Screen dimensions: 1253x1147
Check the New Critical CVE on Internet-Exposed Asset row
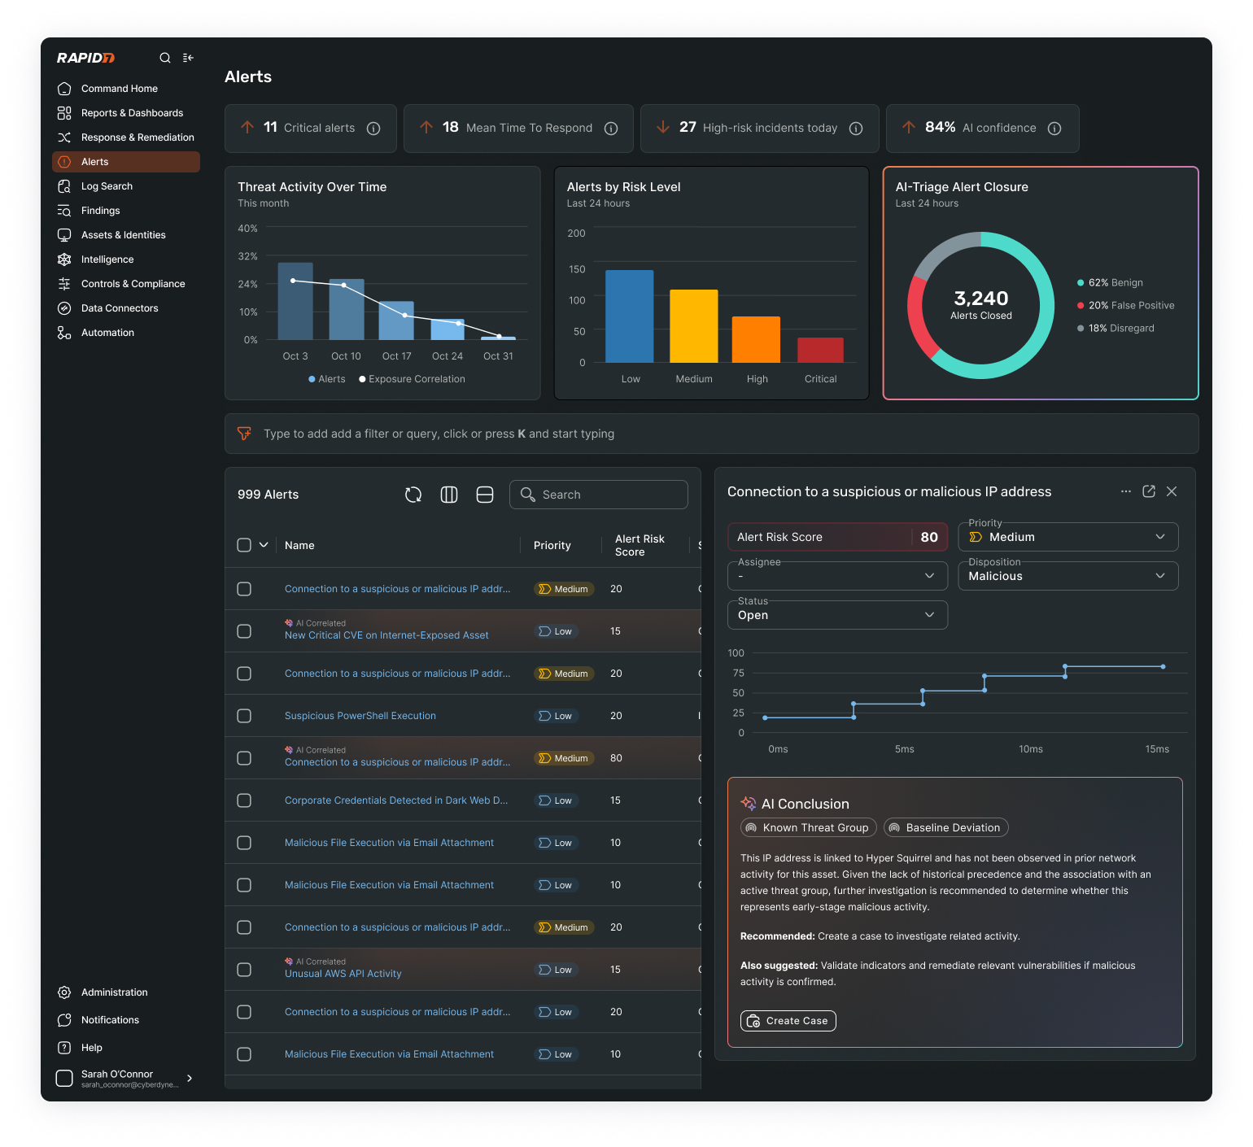pos(244,631)
